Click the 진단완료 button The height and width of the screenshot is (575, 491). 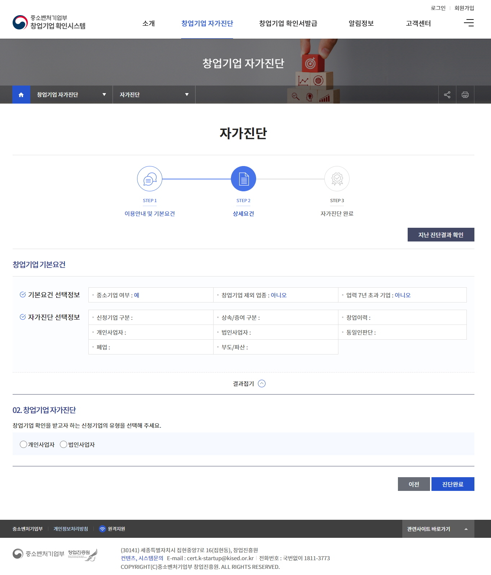click(x=453, y=484)
